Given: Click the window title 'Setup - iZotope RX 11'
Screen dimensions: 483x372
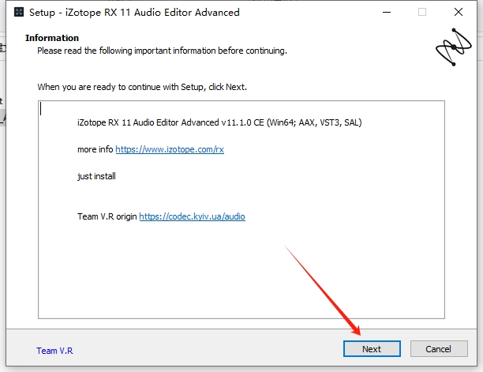Looking at the screenshot, I should point(134,13).
